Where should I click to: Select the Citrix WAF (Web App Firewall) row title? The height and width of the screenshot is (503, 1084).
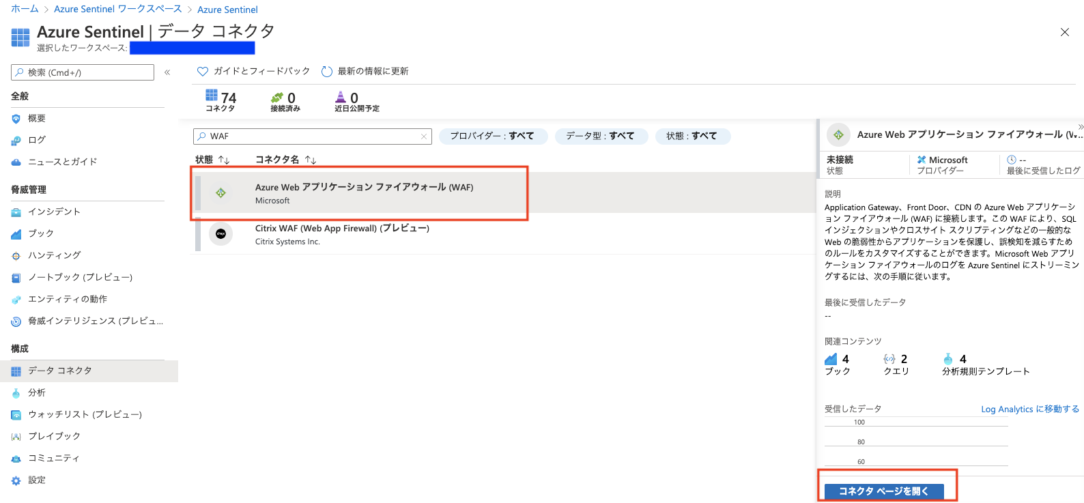(x=342, y=229)
